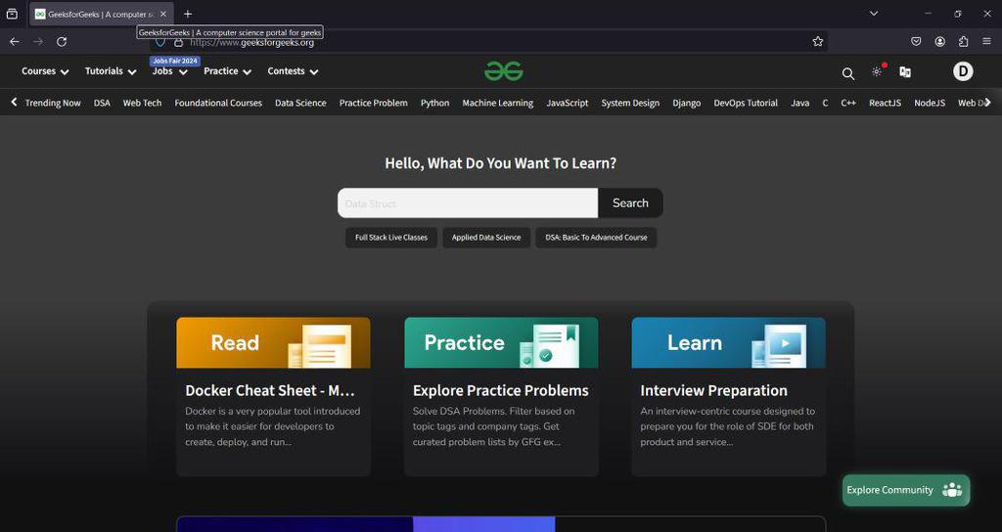Open the user profile avatar D
This screenshot has width=1002, height=532.
[x=963, y=70]
